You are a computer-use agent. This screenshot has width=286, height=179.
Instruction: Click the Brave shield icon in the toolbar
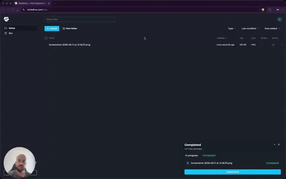(x=263, y=10)
